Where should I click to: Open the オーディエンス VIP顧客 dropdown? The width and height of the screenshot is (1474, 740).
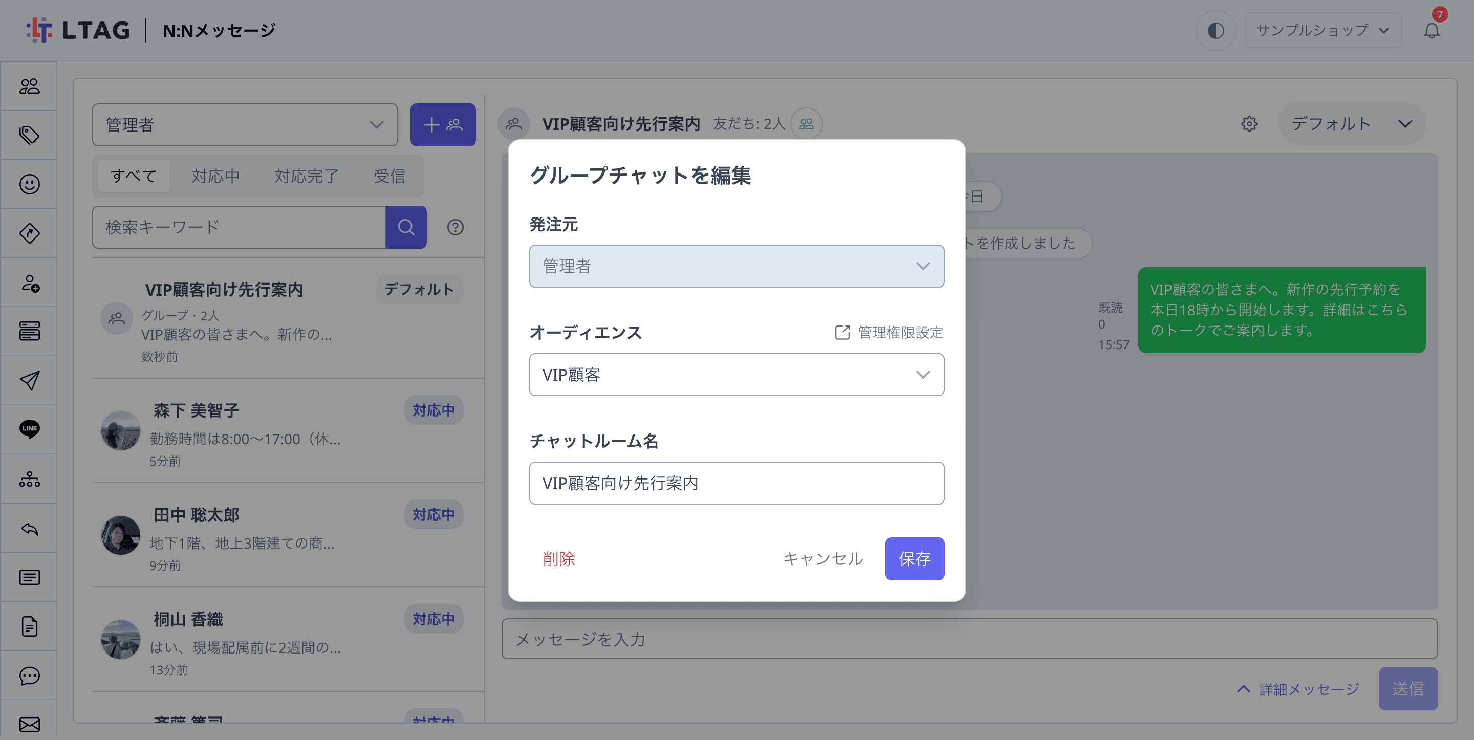pos(736,374)
